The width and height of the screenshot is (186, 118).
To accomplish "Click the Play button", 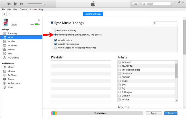I will (15, 4).
